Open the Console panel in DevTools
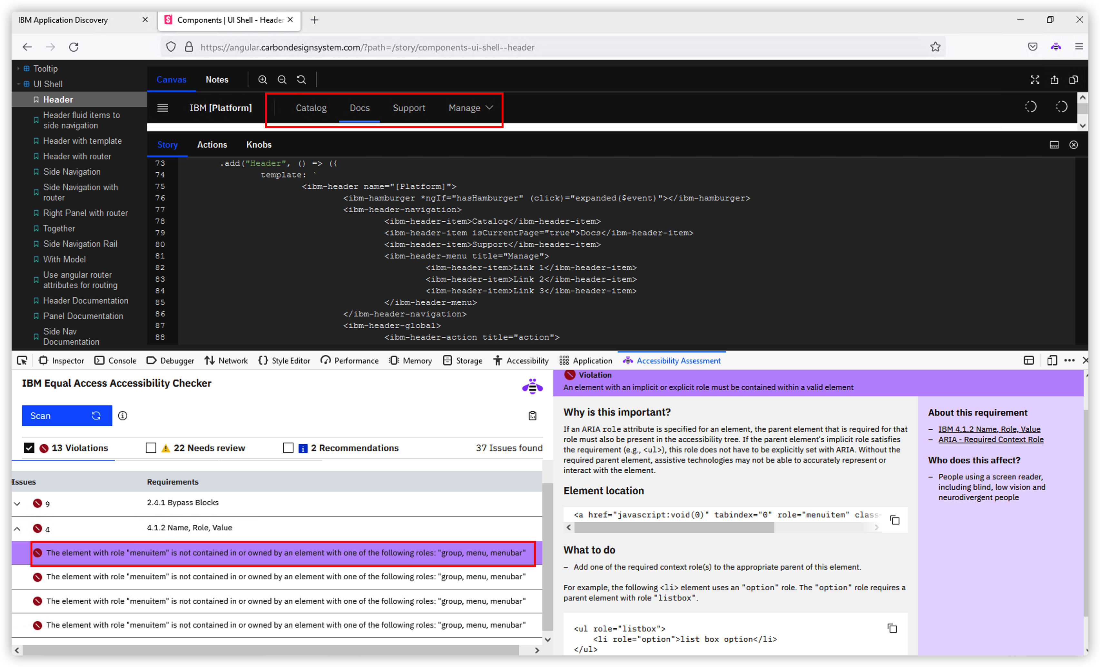The width and height of the screenshot is (1100, 667). click(115, 361)
